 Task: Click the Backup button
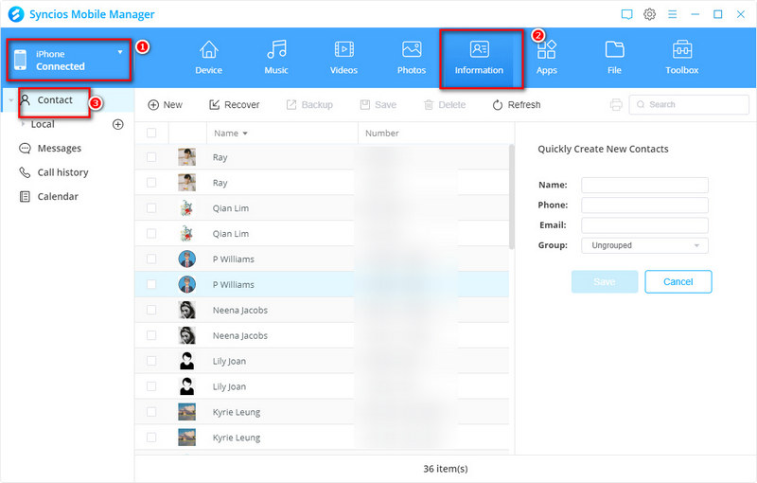pyautogui.click(x=309, y=105)
